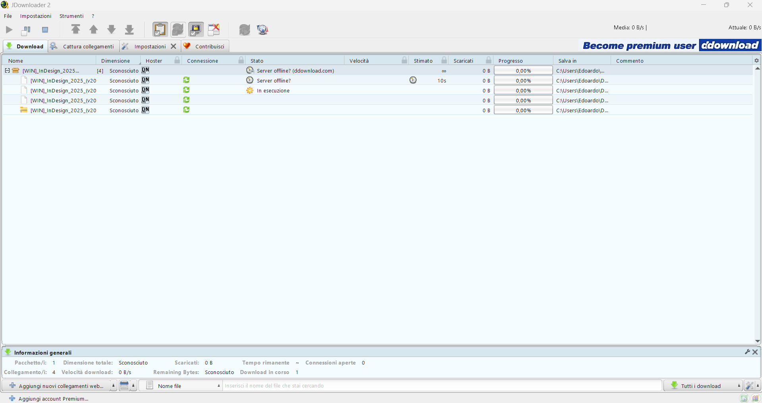The image size is (762, 403).
Task: Start all downloads with play button
Action: (x=9, y=30)
